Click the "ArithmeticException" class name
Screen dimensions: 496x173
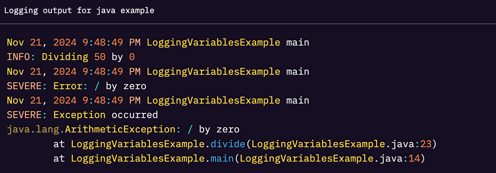point(120,129)
